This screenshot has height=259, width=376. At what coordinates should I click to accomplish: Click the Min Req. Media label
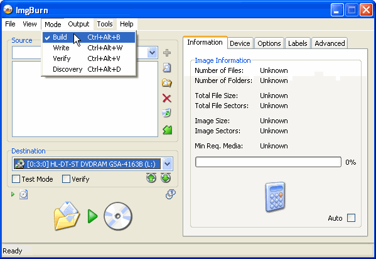click(218, 146)
